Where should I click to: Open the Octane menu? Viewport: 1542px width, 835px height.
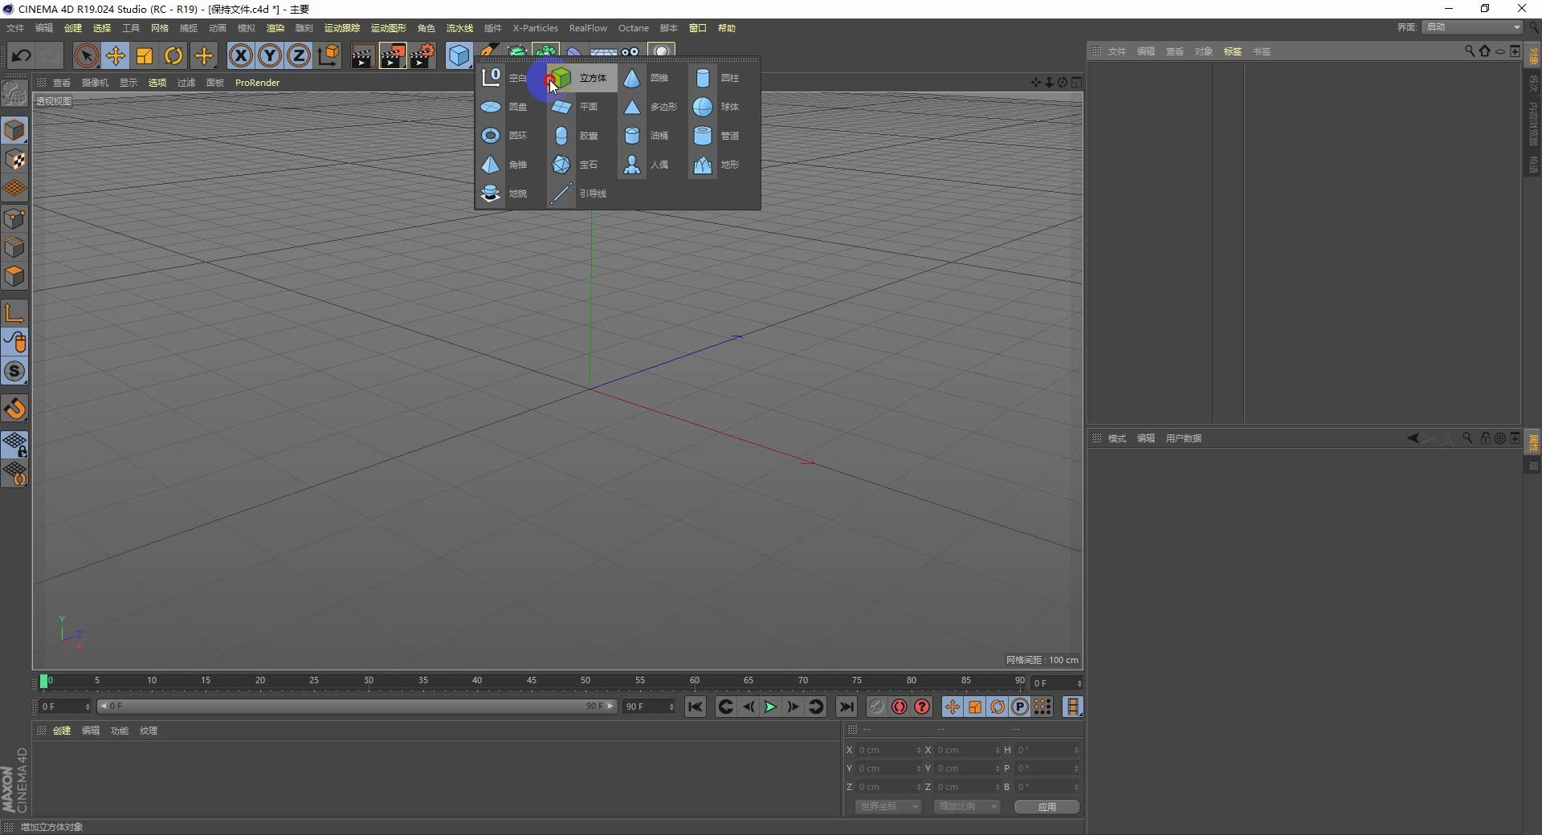coord(633,28)
